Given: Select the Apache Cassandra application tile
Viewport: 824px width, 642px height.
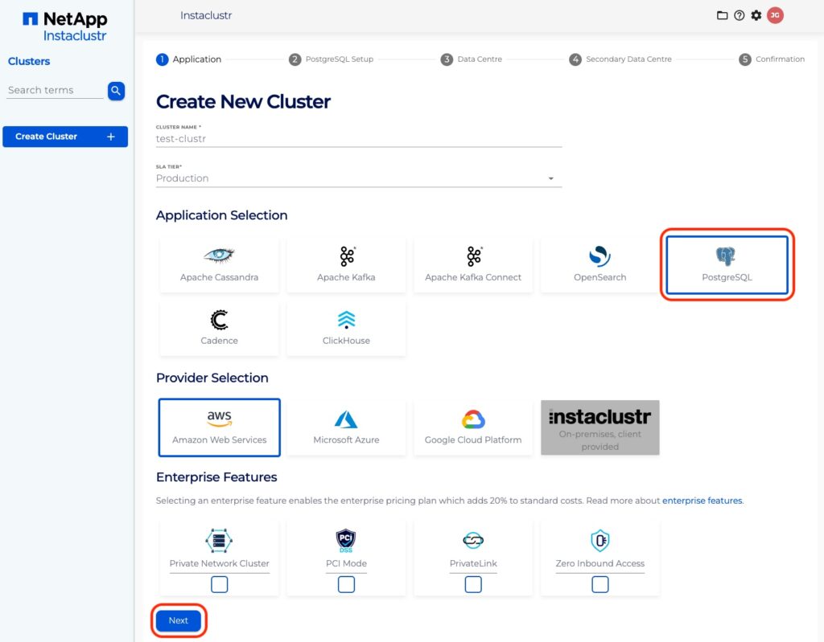Looking at the screenshot, I should click(219, 264).
